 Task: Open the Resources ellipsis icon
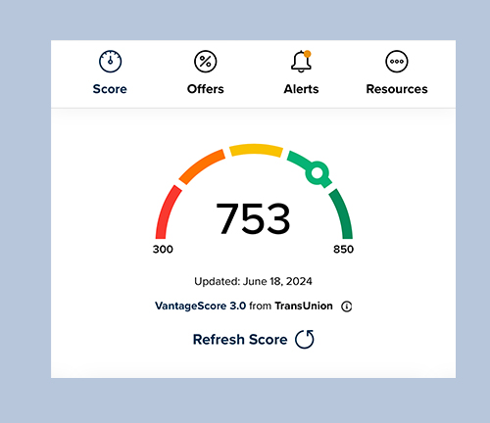pos(397,62)
